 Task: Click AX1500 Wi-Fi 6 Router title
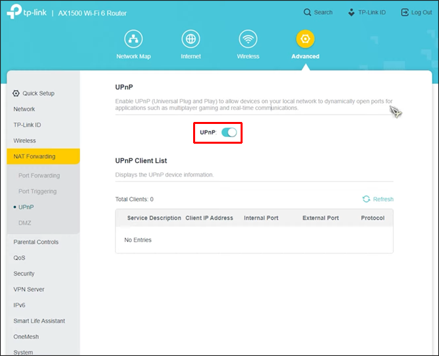(x=92, y=13)
